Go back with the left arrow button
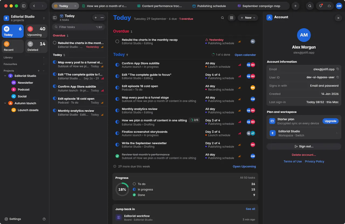 coord(34,6)
